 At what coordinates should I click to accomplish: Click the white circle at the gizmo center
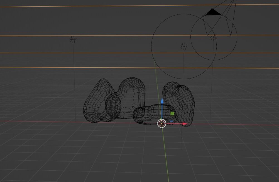coord(162,123)
